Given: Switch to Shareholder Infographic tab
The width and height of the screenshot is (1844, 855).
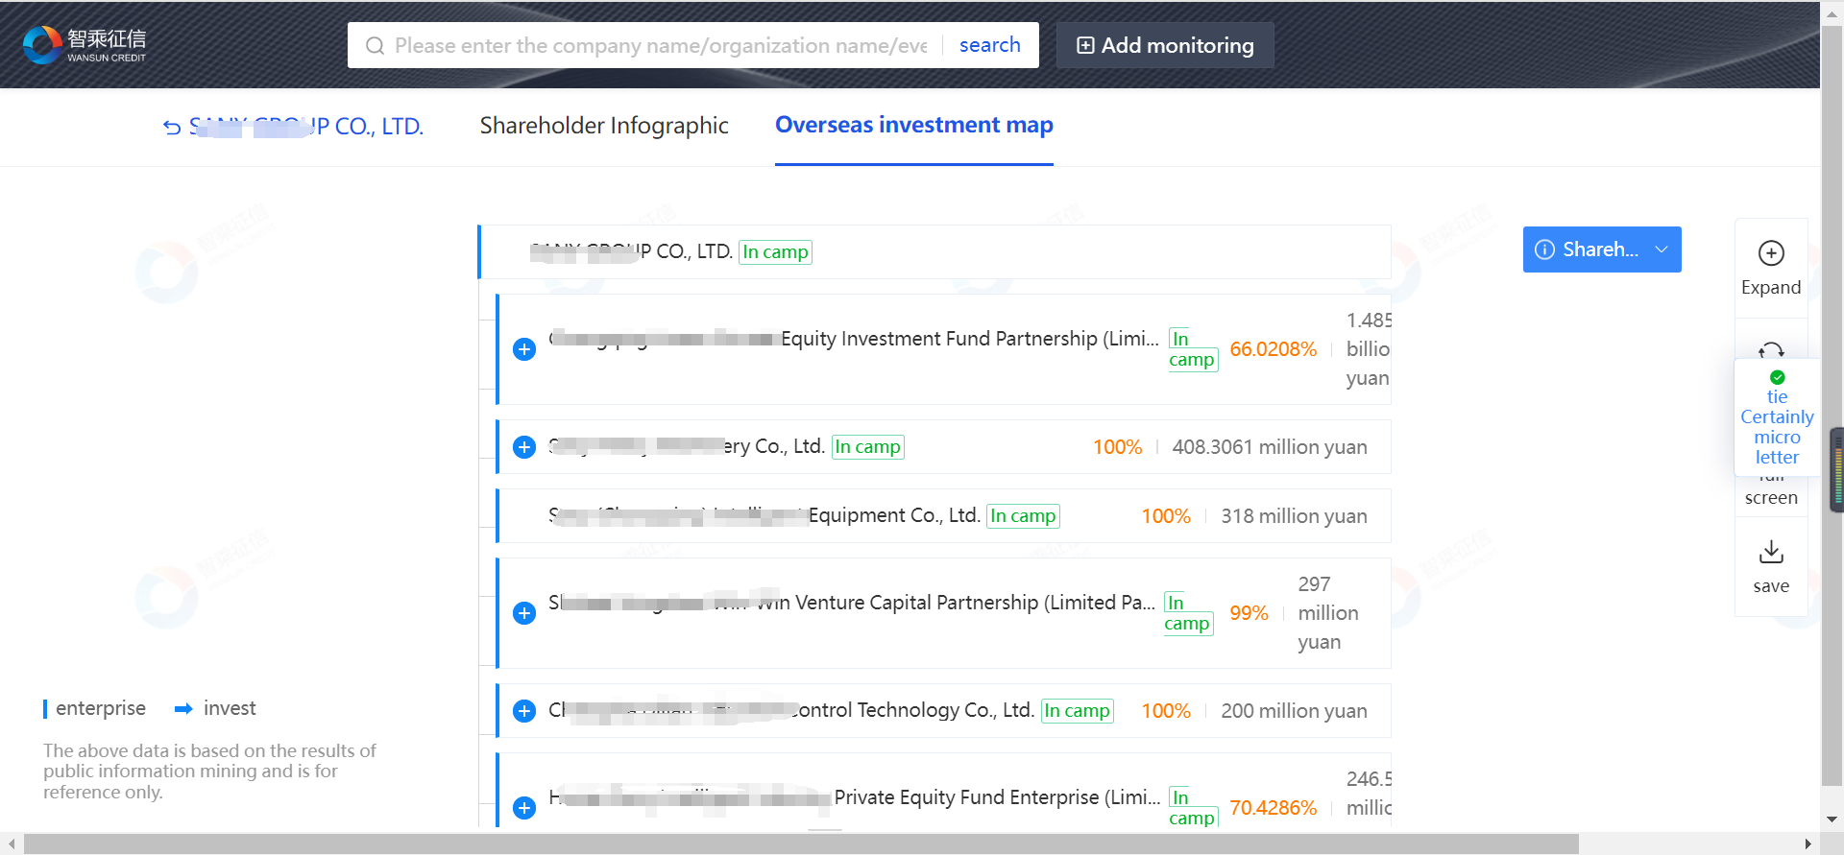Looking at the screenshot, I should pos(604,126).
